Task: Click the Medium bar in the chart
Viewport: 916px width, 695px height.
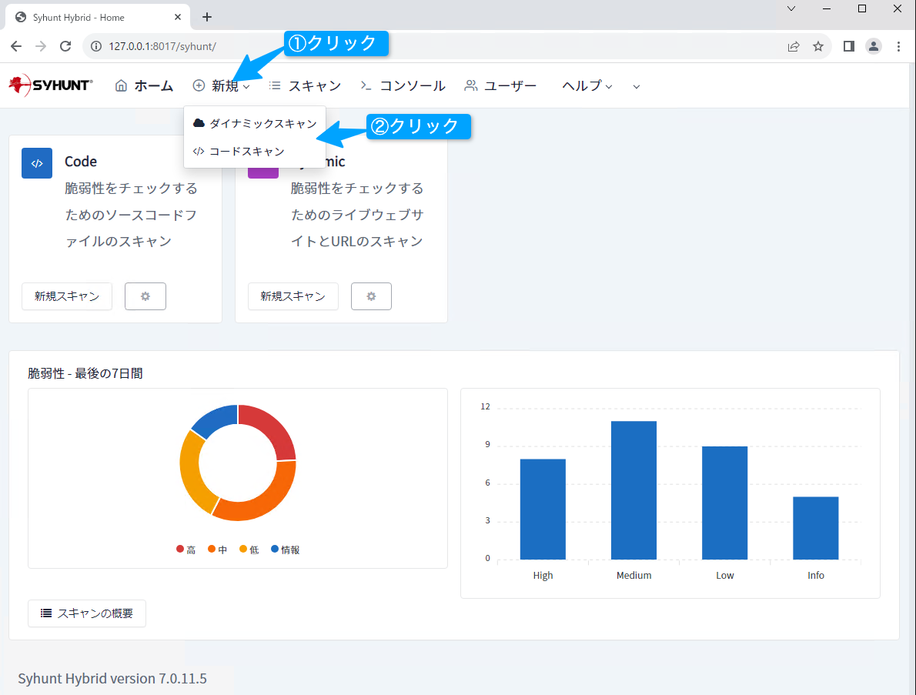Action: pos(634,490)
